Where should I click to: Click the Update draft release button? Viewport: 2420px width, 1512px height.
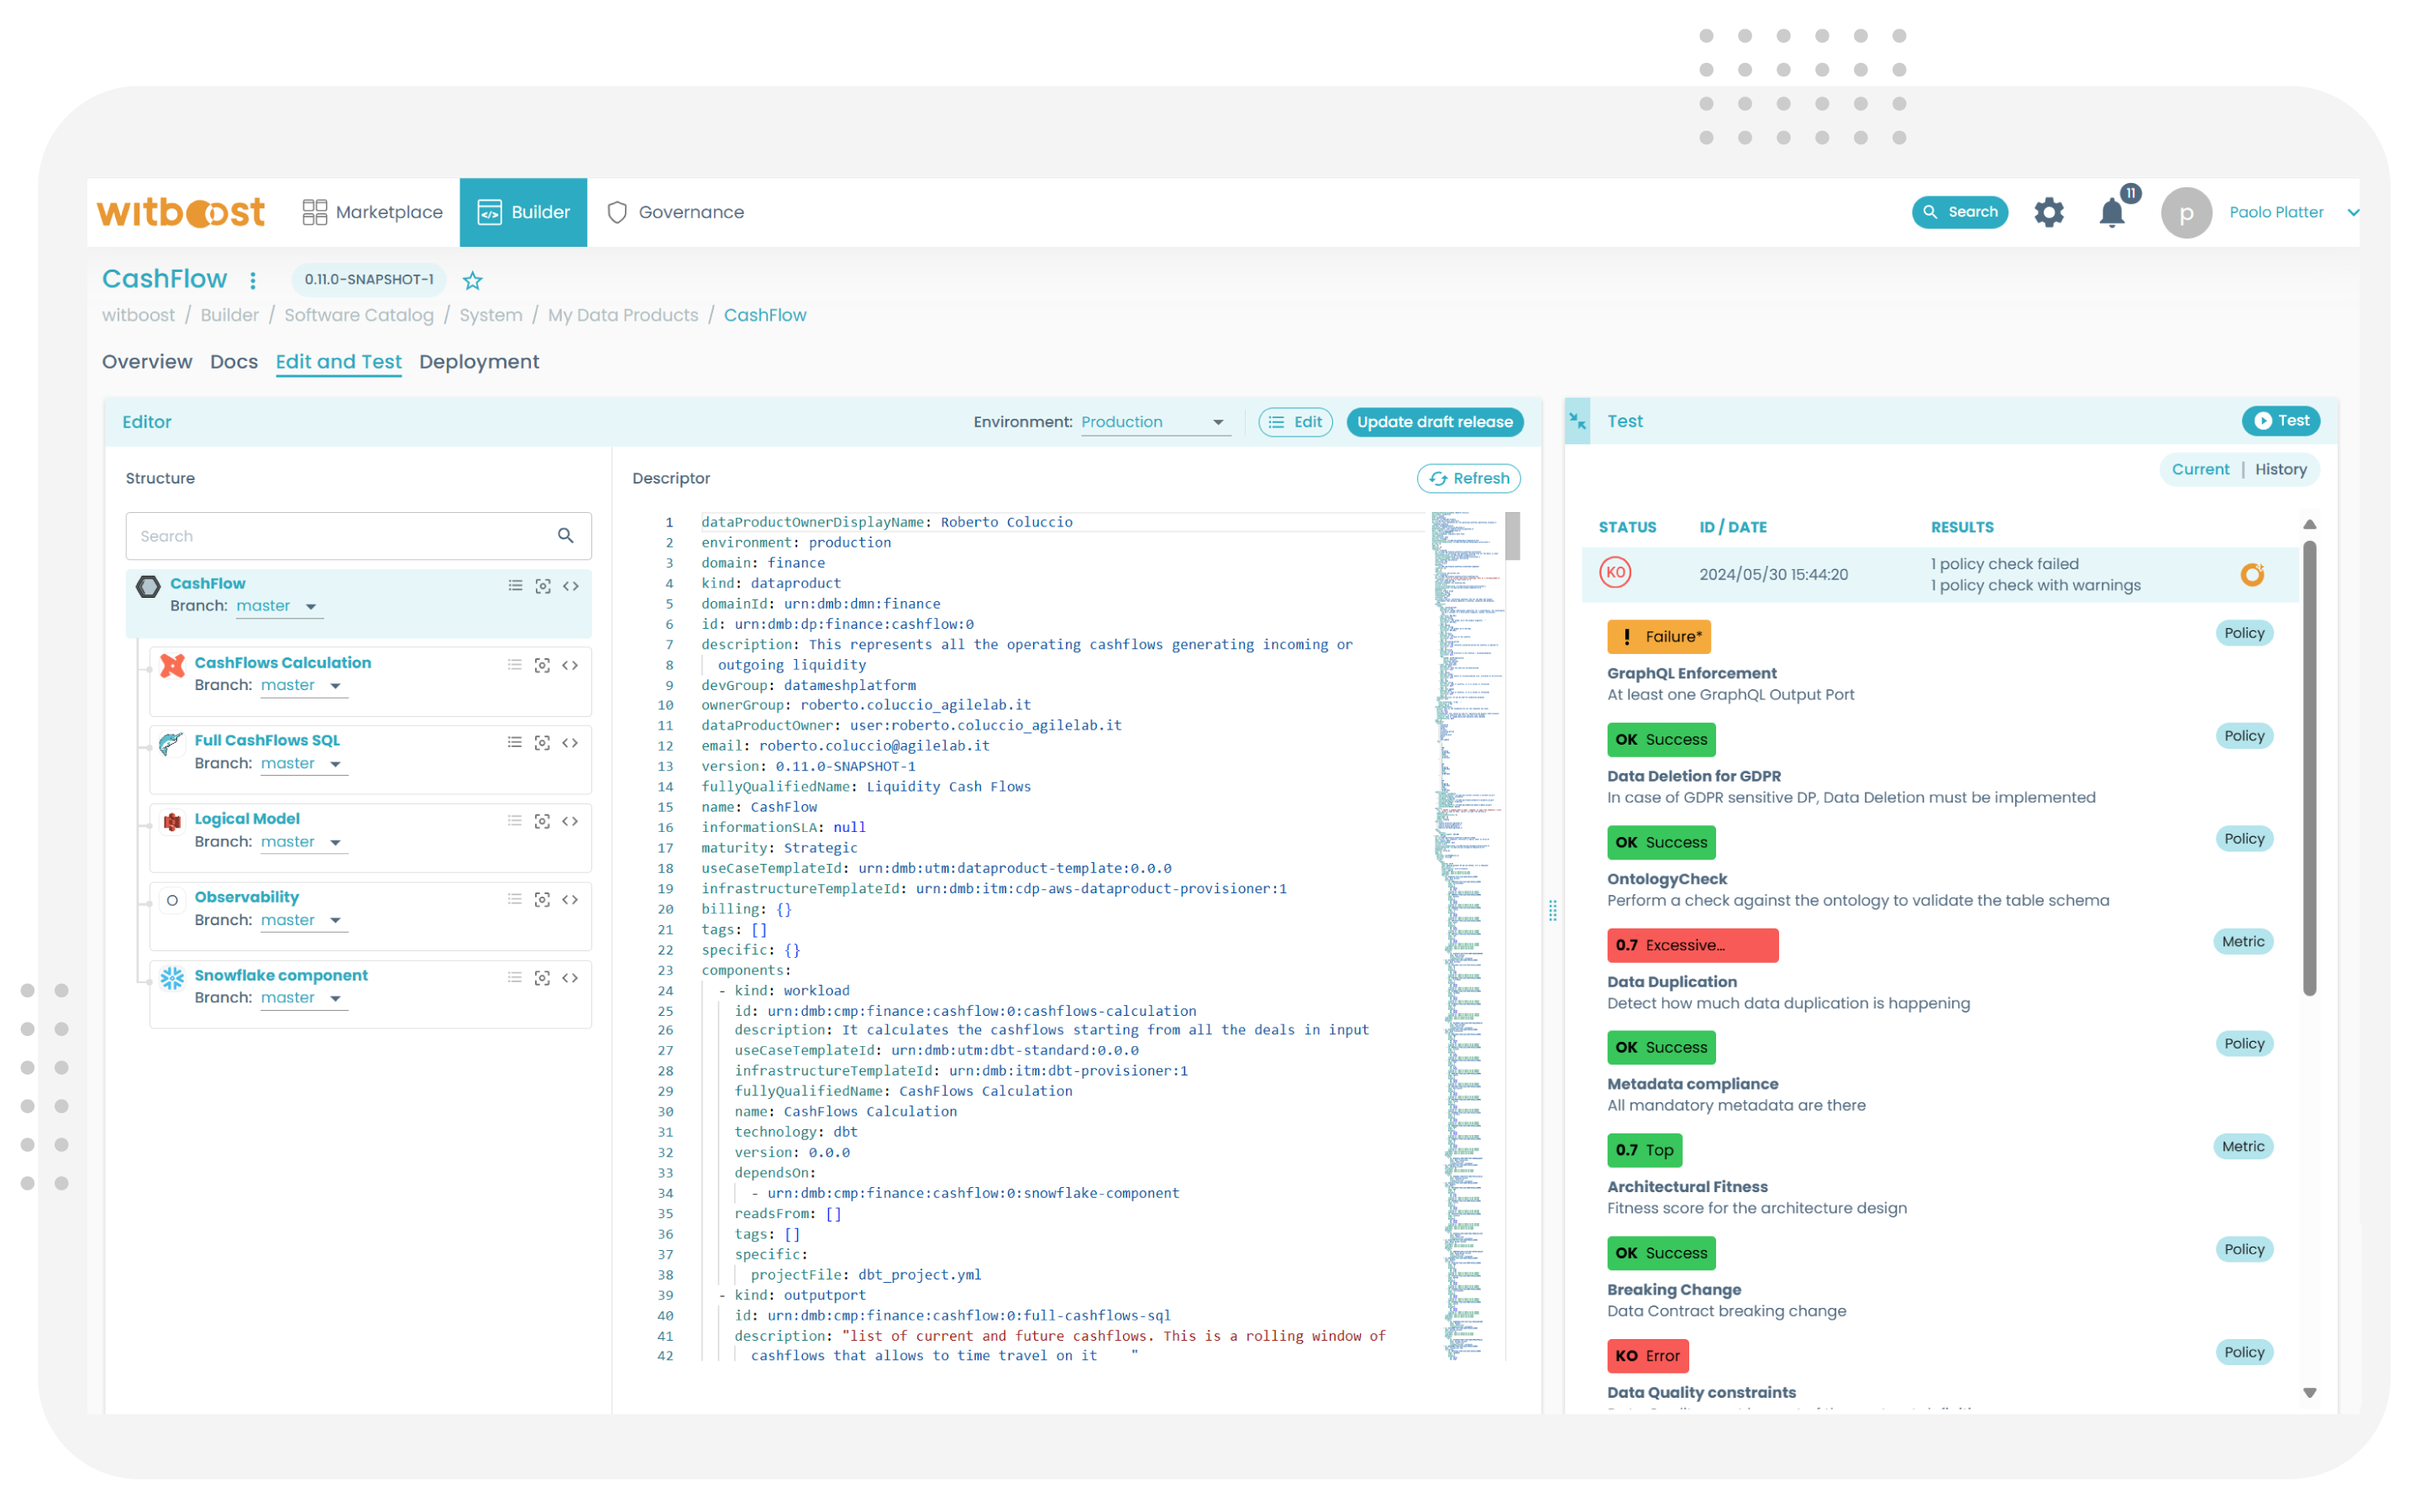tap(1432, 421)
